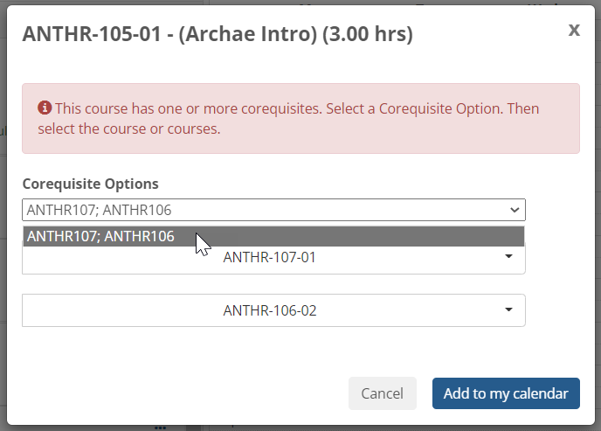
Task: Expand the ANTHR-106-02 section dropdown arrow
Action: coord(508,309)
